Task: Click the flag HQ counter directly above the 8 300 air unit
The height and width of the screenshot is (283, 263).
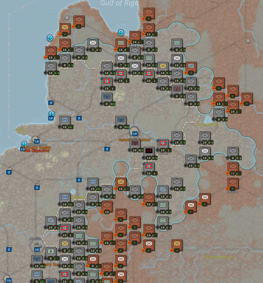Action: (107, 81)
